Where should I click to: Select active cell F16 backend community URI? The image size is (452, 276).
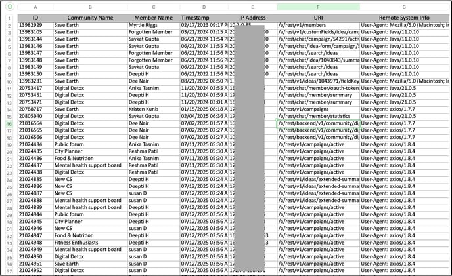pos(318,123)
